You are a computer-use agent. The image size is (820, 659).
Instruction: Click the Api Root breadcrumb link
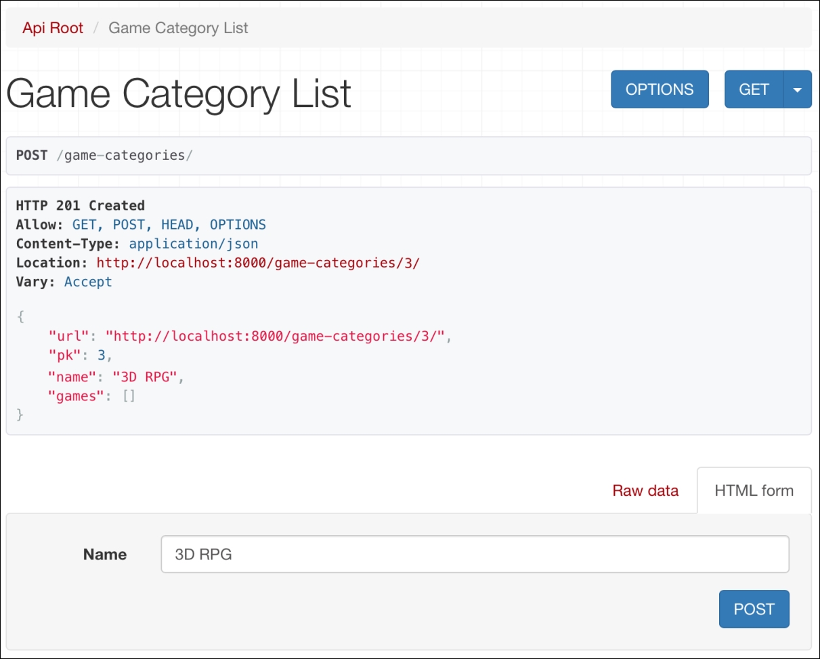point(53,28)
